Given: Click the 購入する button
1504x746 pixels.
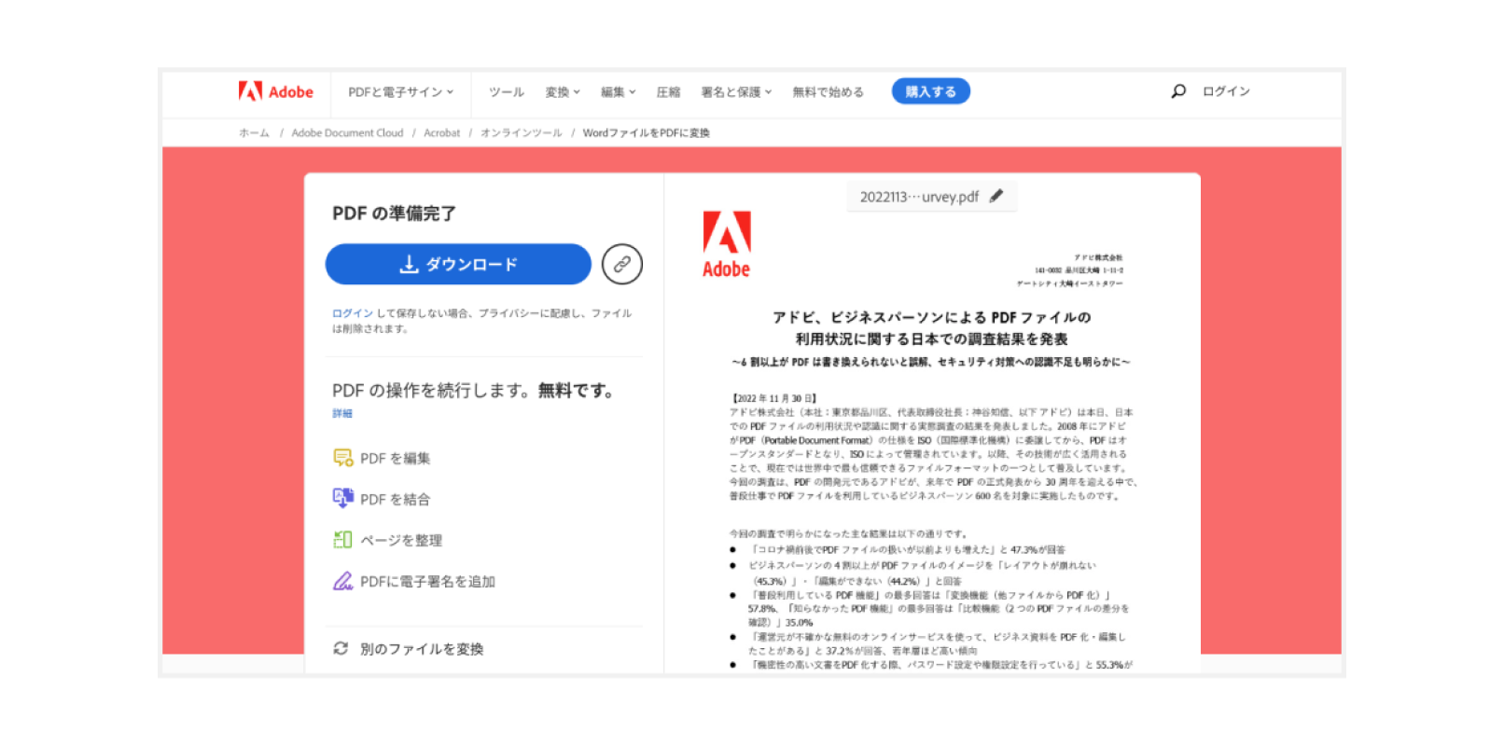Looking at the screenshot, I should coord(931,90).
